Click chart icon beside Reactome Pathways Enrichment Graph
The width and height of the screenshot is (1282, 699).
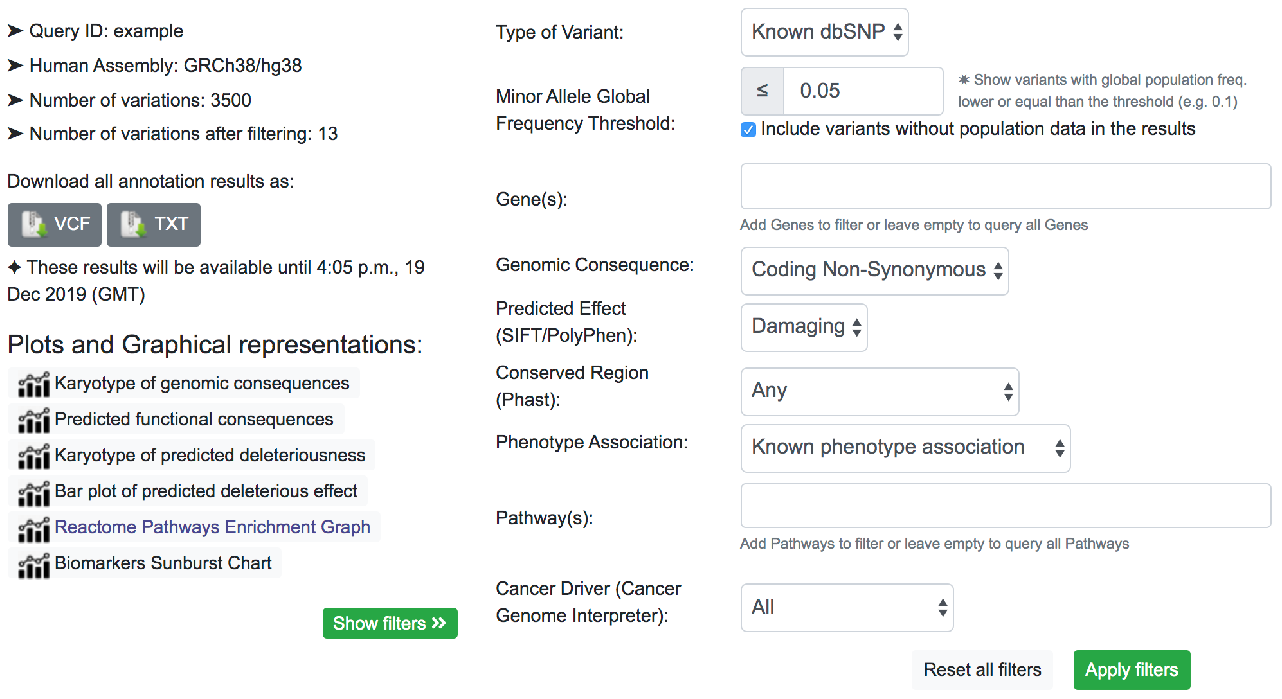pyautogui.click(x=34, y=528)
